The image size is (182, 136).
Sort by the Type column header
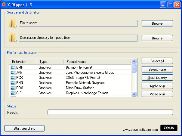pyautogui.click(x=50, y=62)
